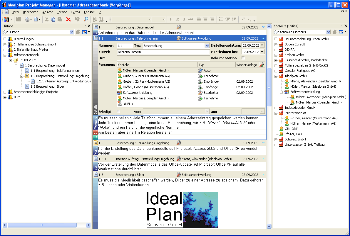Click the Wiedervorlage column header
Viewport: 350px width, 236px height.
247,65
